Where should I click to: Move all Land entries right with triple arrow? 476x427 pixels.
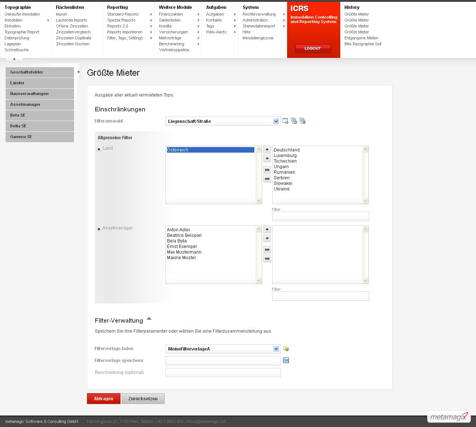pos(267,170)
